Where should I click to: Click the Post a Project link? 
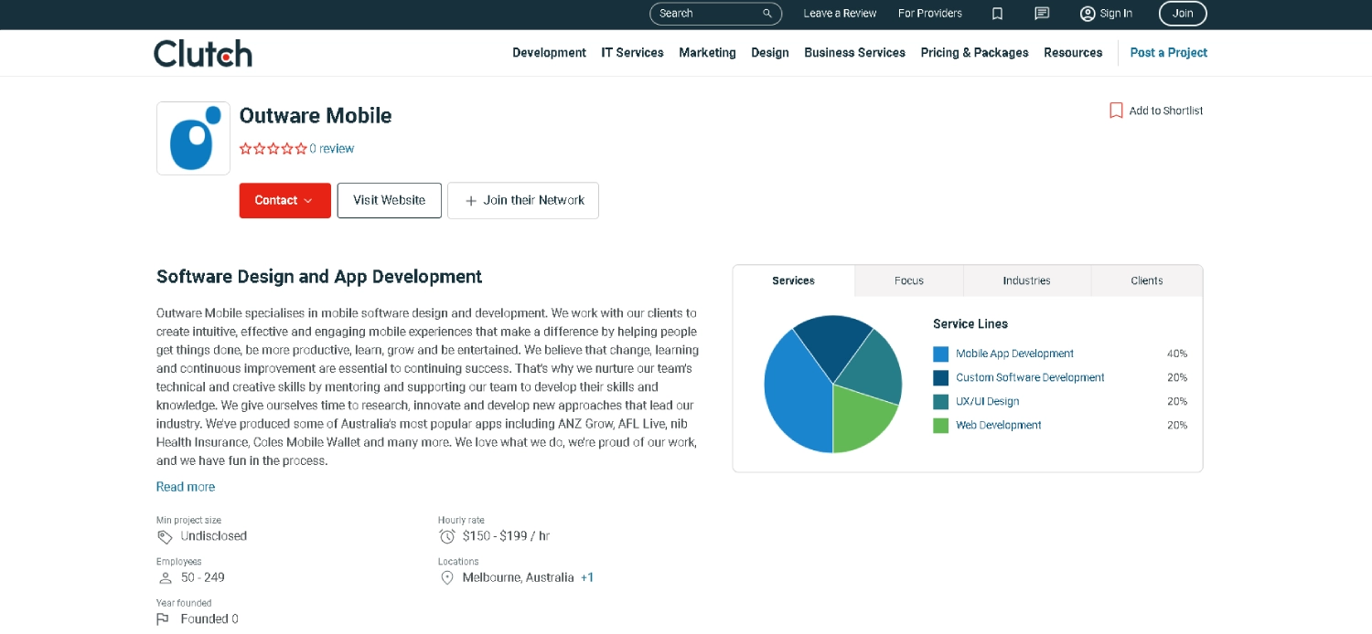1168,53
